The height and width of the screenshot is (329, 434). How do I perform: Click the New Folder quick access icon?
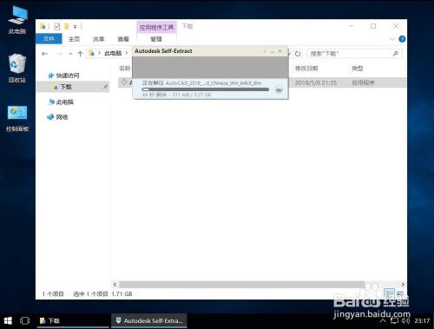pos(67,27)
